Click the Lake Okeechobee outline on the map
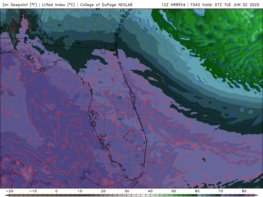263x197 pixels. pos(129,136)
